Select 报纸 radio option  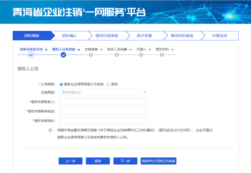(108, 84)
